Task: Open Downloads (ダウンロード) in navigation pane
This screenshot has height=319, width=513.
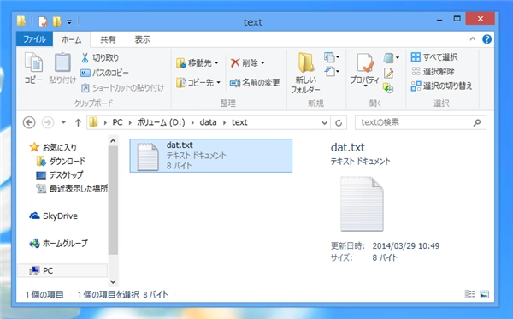Action: [61, 161]
